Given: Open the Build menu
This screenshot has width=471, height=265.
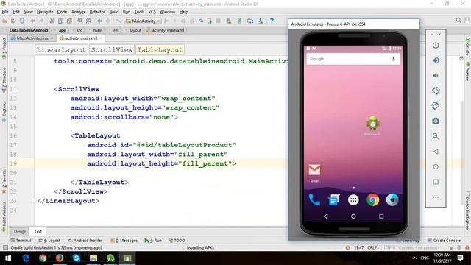Looking at the screenshot, I should 114,12.
